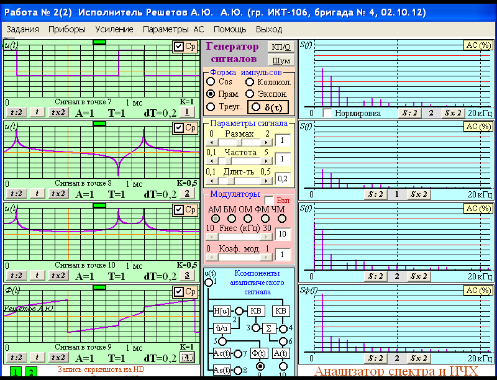Click channel button 4 of the fourth oscilloscope

pyautogui.click(x=187, y=357)
